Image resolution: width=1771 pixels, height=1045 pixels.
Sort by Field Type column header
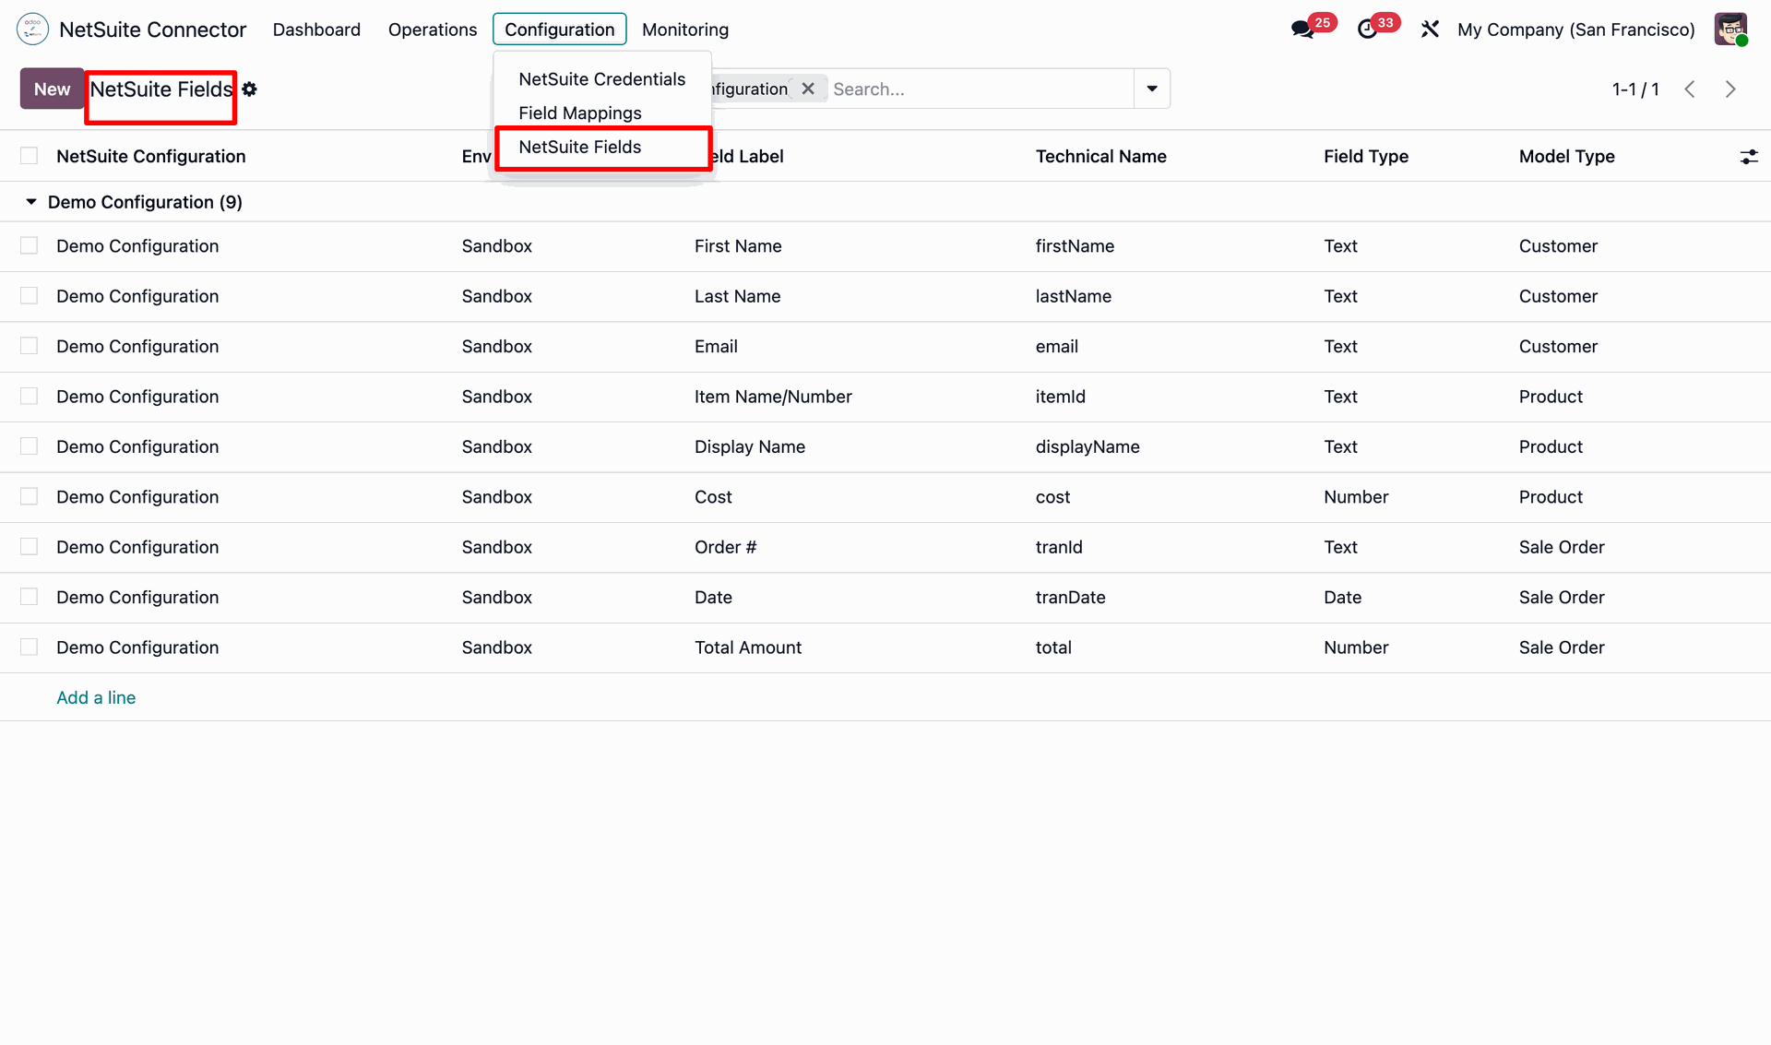[x=1366, y=157]
